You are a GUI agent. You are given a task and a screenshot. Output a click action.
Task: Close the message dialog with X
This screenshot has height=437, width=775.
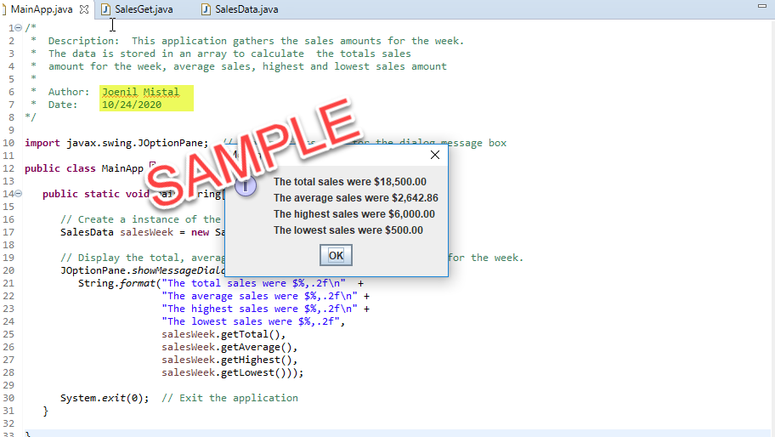tap(435, 155)
